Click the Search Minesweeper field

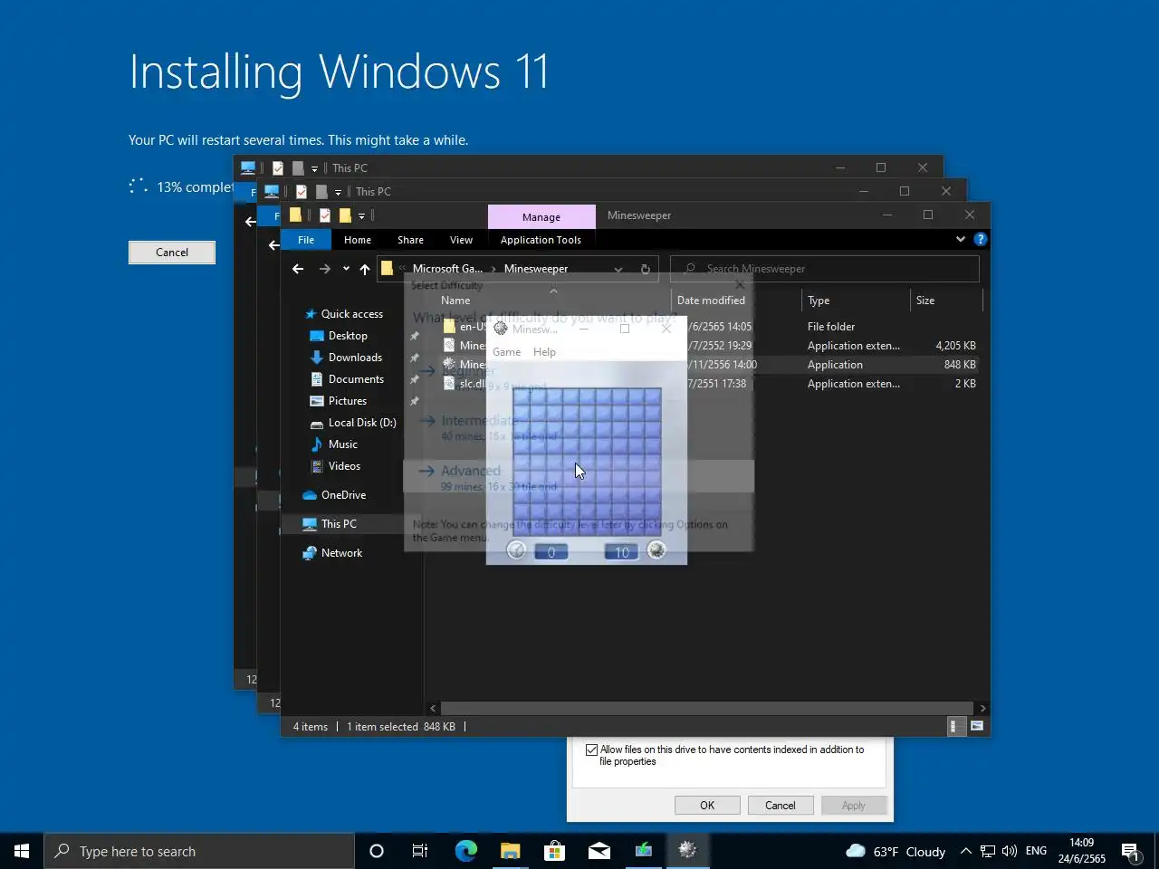(x=824, y=269)
